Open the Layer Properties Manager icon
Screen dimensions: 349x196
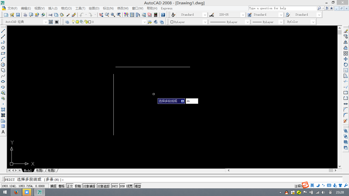coord(67,22)
